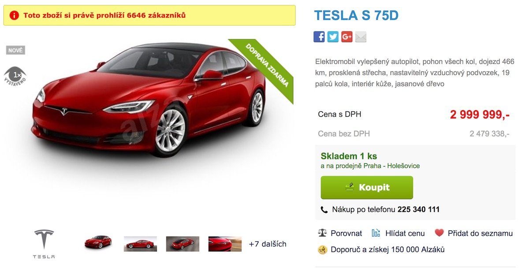Image resolution: width=529 pixels, height=270 pixels.
Task: Expand '+7 dalších' more photos
Action: coord(268,244)
